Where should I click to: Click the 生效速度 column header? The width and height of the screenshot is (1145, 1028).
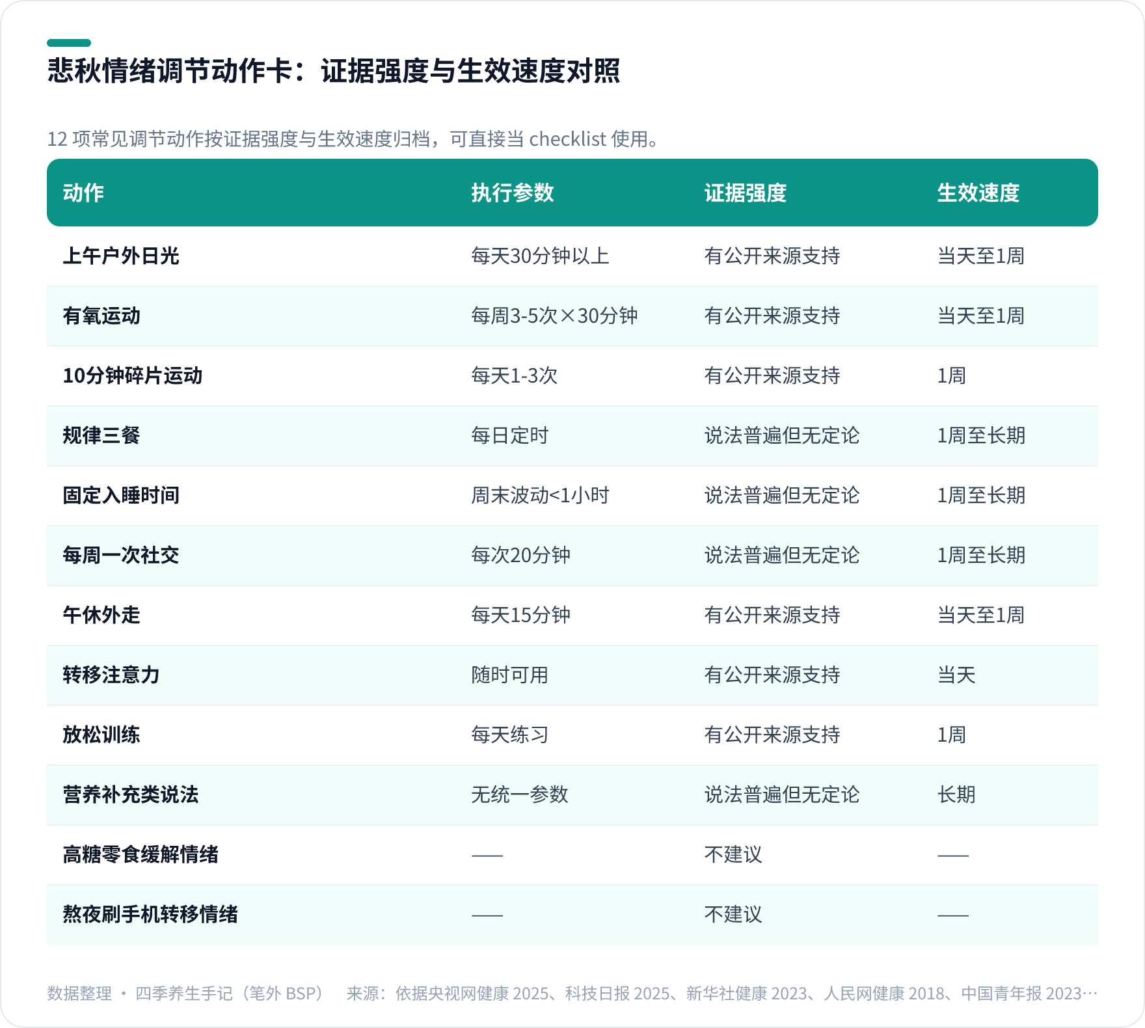point(978,193)
